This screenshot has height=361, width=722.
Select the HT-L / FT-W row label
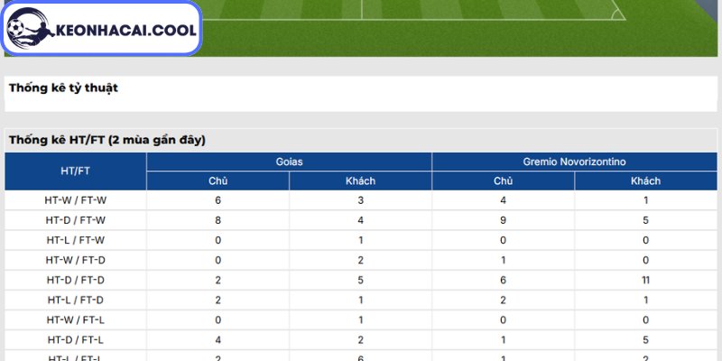click(76, 240)
